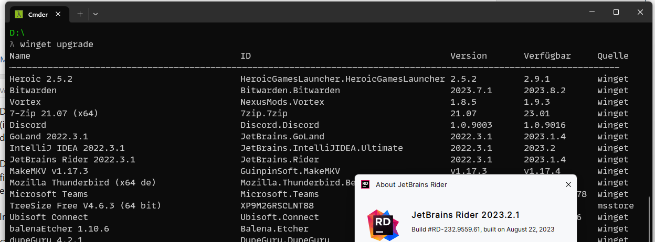Click 'Ubisoft Connect' in the Name column
The image size is (655, 242).
click(49, 217)
